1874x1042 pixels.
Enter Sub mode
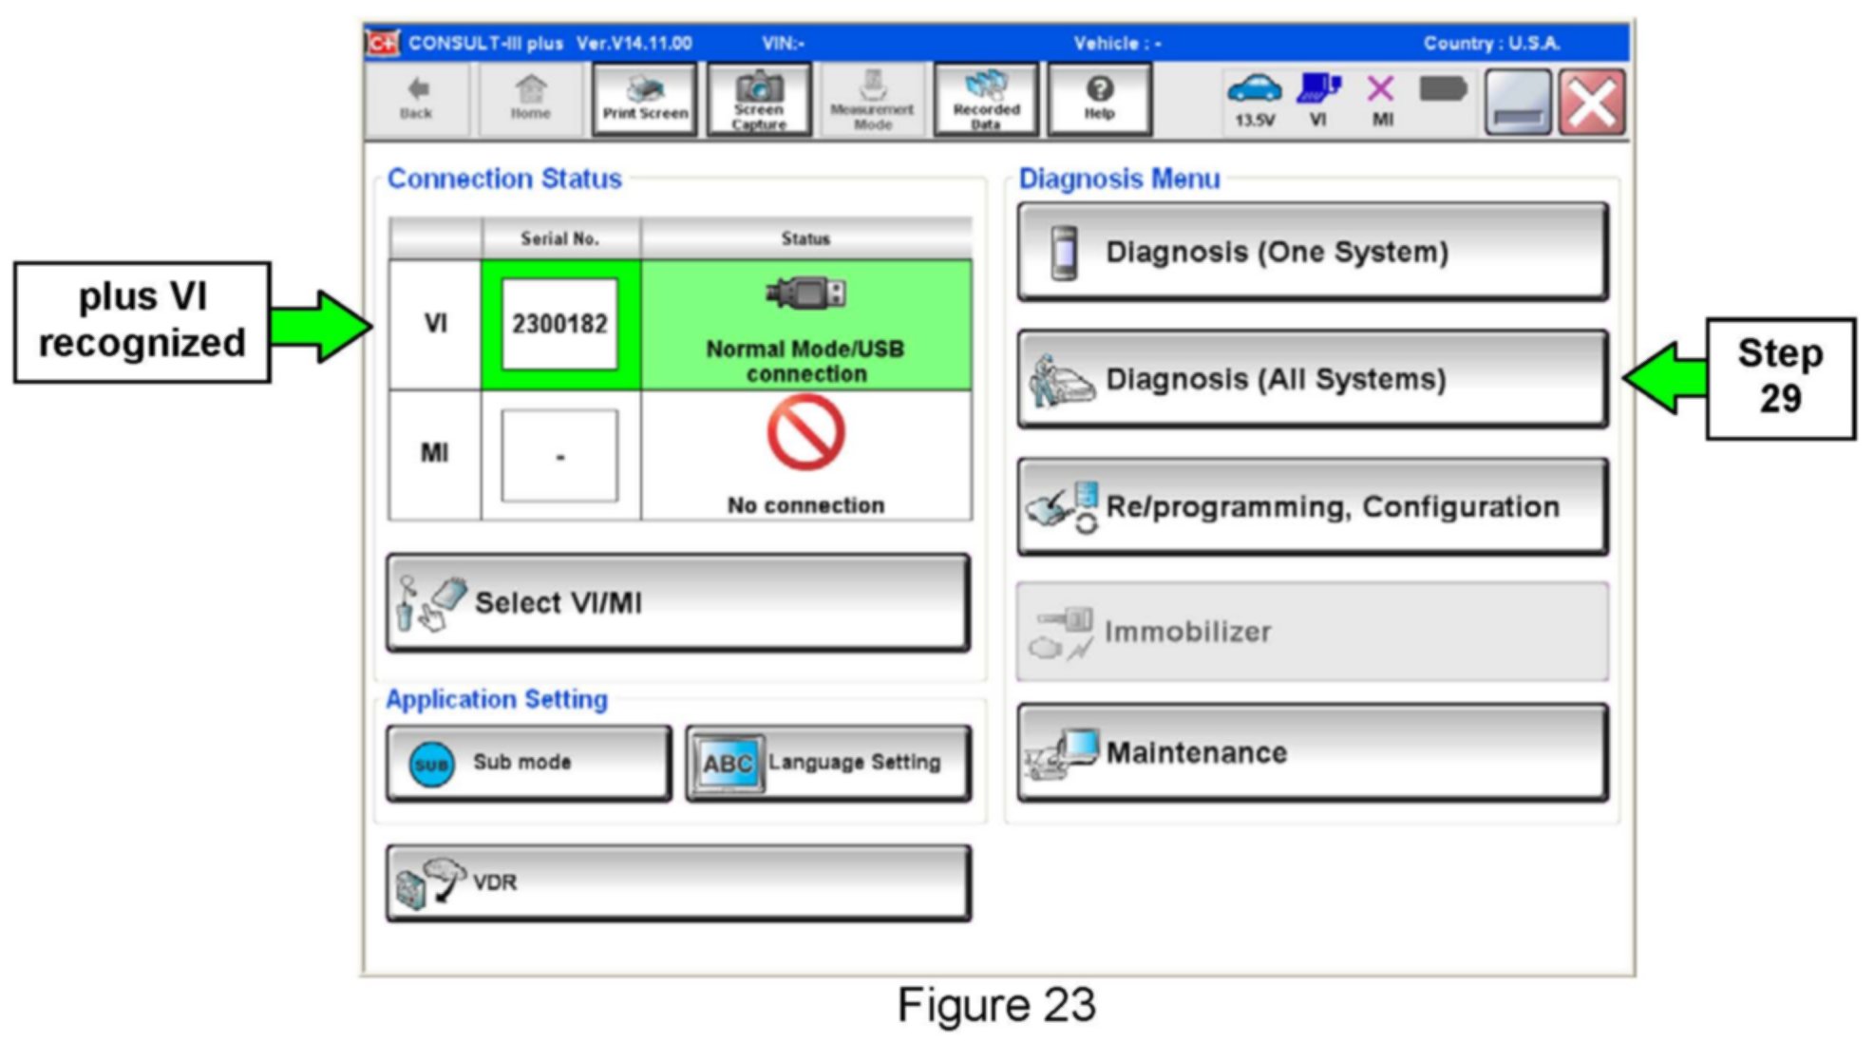click(x=528, y=763)
